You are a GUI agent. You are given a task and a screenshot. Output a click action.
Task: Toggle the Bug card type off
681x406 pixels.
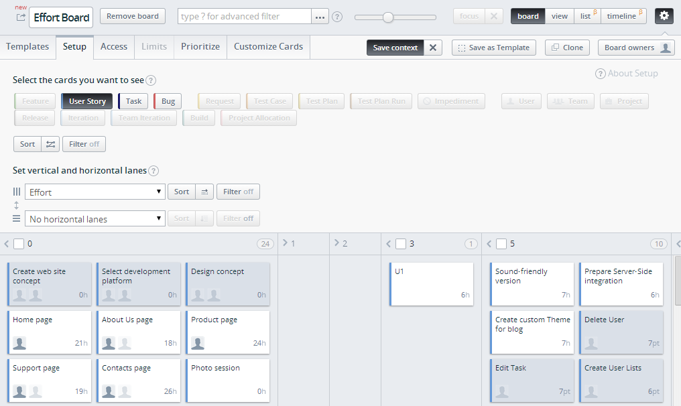pyautogui.click(x=166, y=100)
